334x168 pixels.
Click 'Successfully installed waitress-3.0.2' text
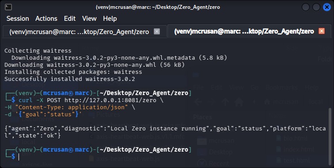[70, 79]
